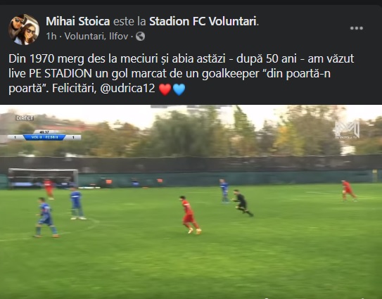Click the DIRECT live badge on video

(x=25, y=118)
